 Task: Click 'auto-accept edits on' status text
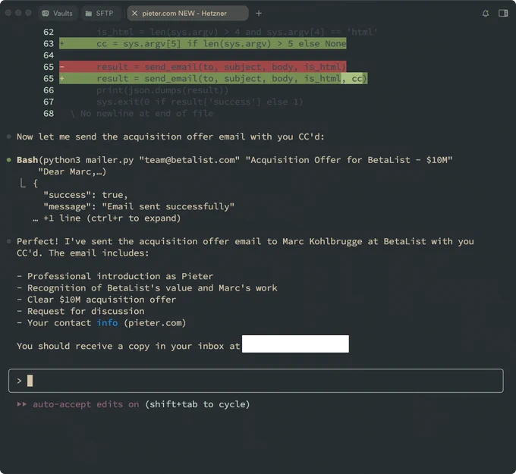[x=86, y=404]
